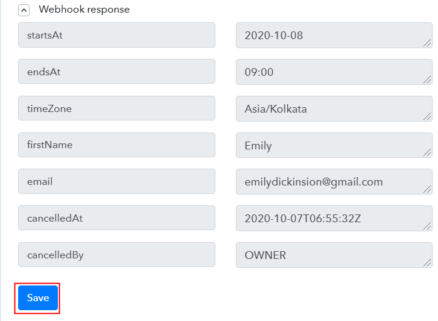Screen dimensions: 438x321
Task: Click the 2020-10-07T06:55:32Z value field
Action: point(334,219)
